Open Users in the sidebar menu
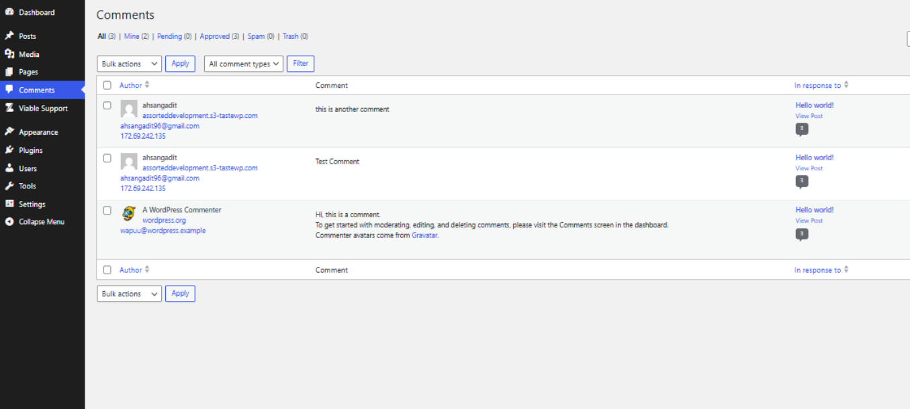910x409 pixels. (x=28, y=168)
